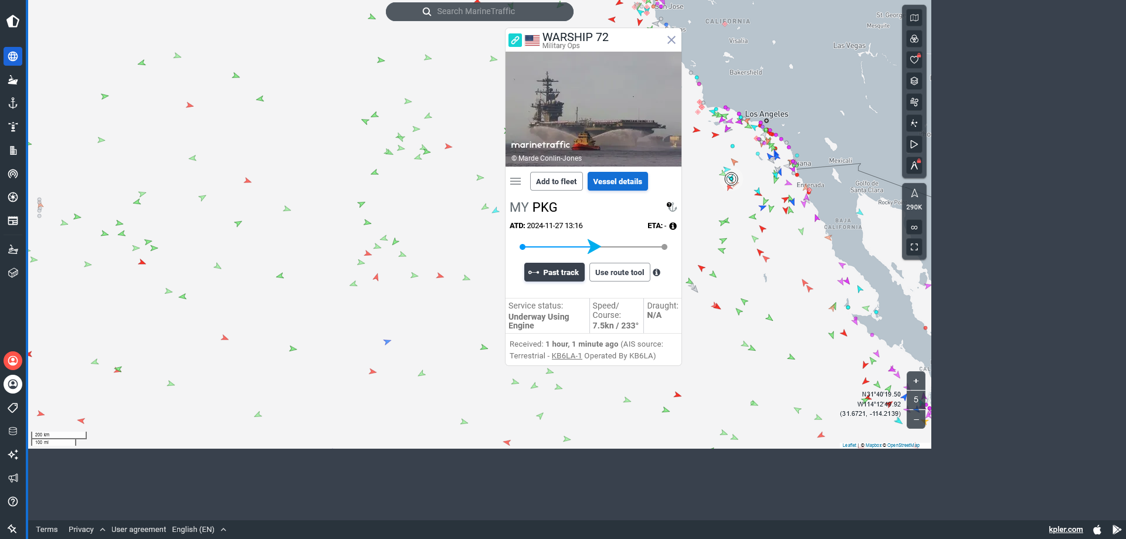Click the info icon beside Use route tool
This screenshot has height=539, width=1126.
pyautogui.click(x=657, y=272)
